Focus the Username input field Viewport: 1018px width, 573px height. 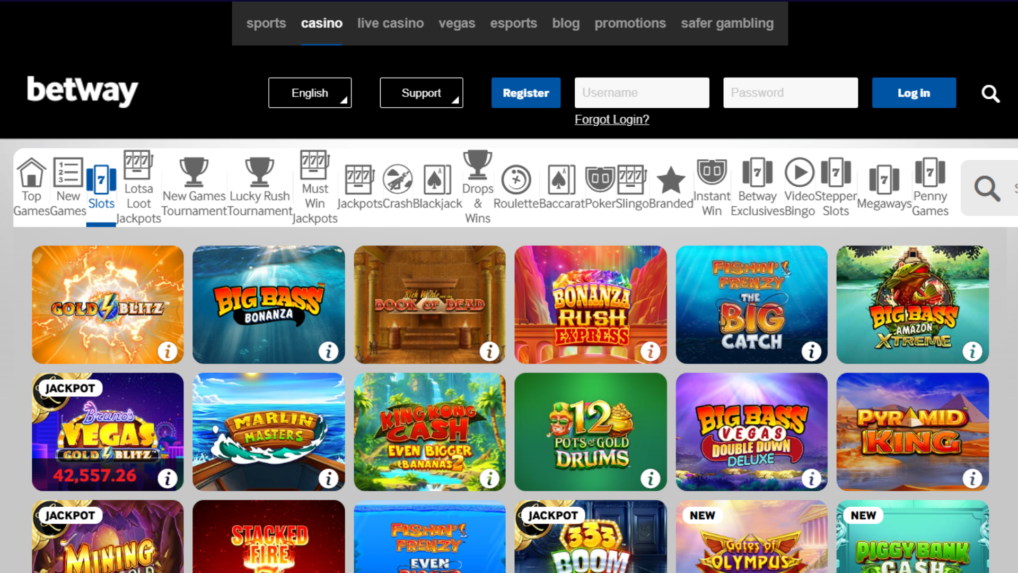pyautogui.click(x=642, y=93)
